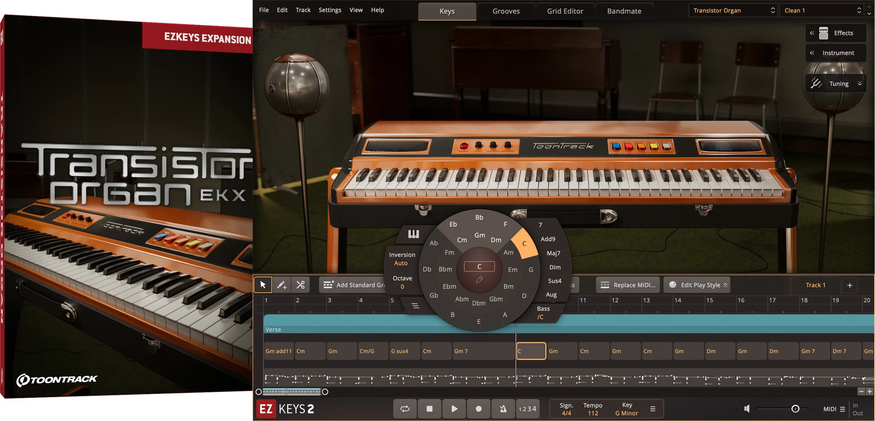Select the Cm/G chord block
Screen dimensions: 875x421
pos(373,351)
